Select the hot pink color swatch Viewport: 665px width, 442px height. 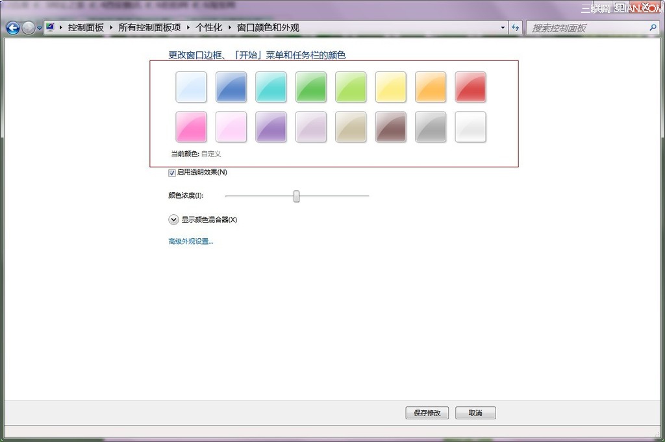coord(191,127)
